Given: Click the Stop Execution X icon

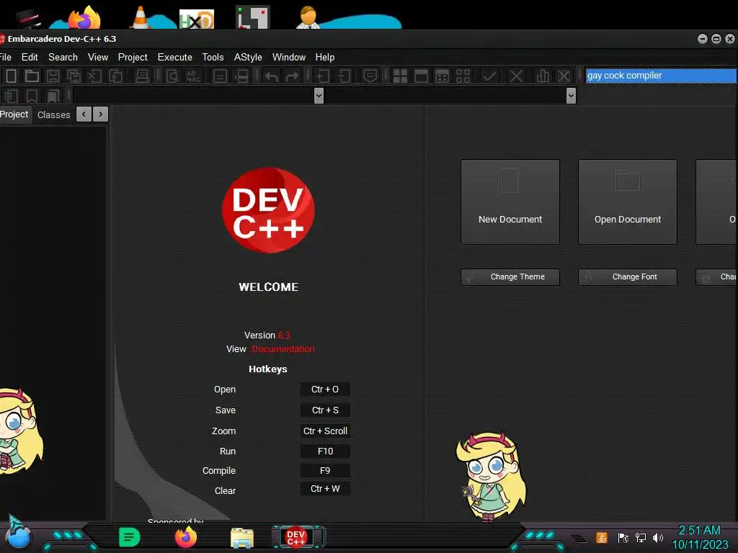Looking at the screenshot, I should coord(516,76).
